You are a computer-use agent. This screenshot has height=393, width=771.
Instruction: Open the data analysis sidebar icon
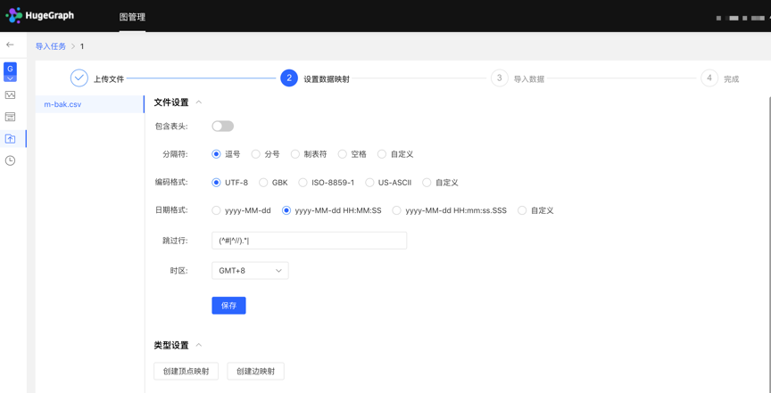pos(10,94)
